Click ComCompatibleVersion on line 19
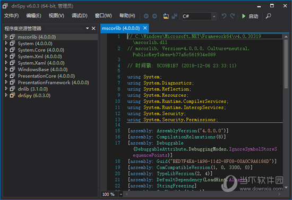Screen dimensions: 292x200 (184, 168)
